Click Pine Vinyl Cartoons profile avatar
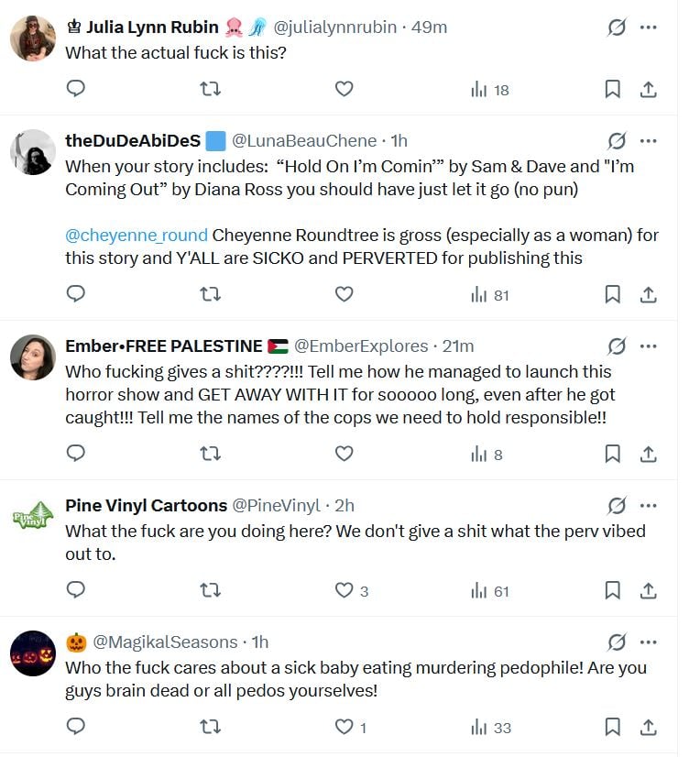 pyautogui.click(x=33, y=516)
